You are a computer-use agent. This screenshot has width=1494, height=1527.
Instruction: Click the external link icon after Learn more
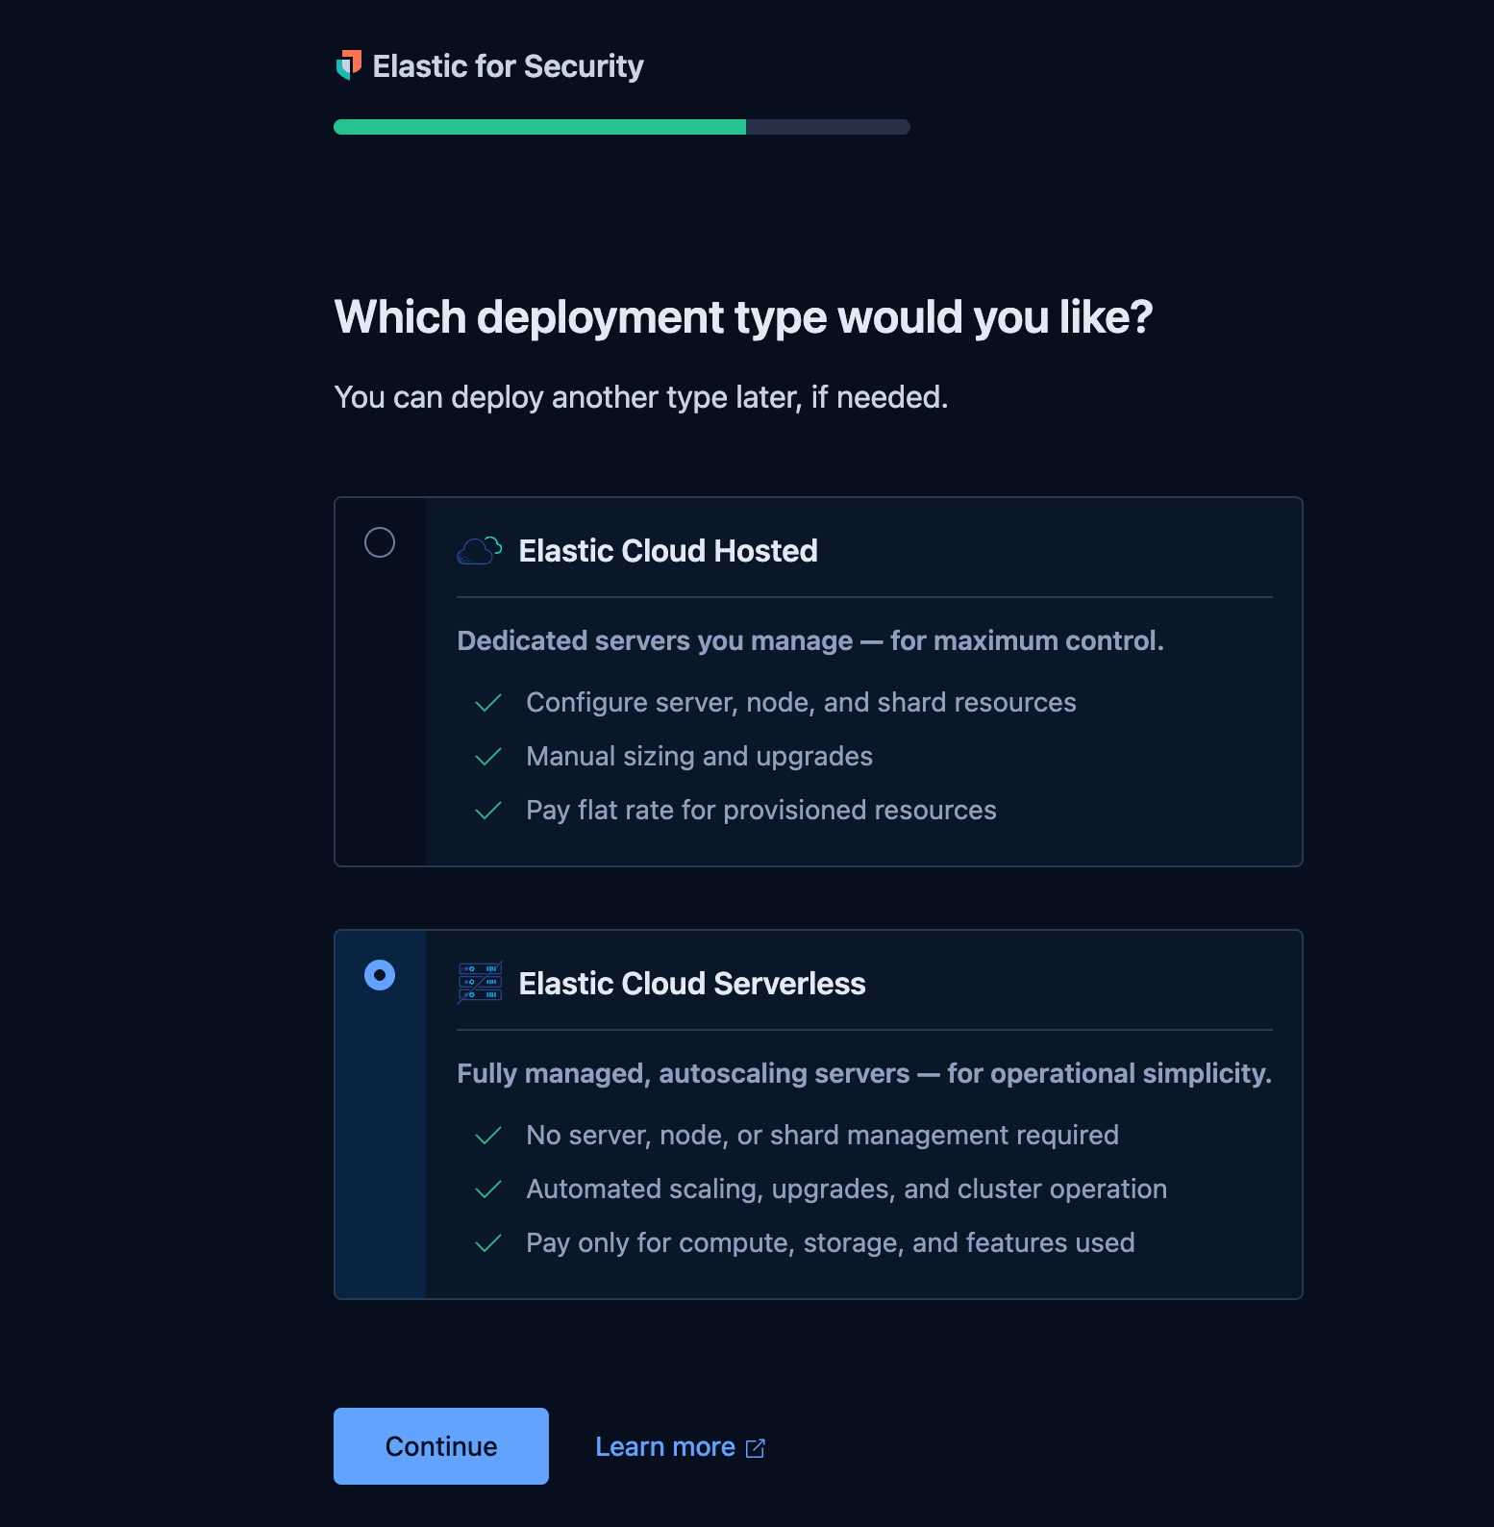tap(756, 1448)
